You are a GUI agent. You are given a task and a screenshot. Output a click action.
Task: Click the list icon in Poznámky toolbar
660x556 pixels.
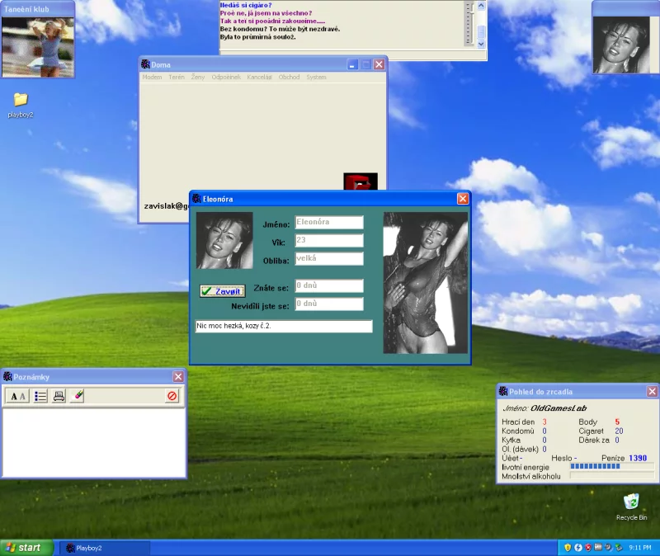(x=40, y=396)
